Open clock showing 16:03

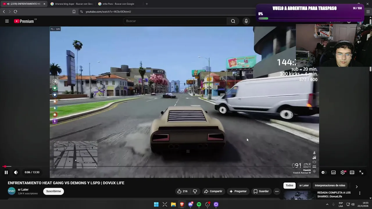363,204
